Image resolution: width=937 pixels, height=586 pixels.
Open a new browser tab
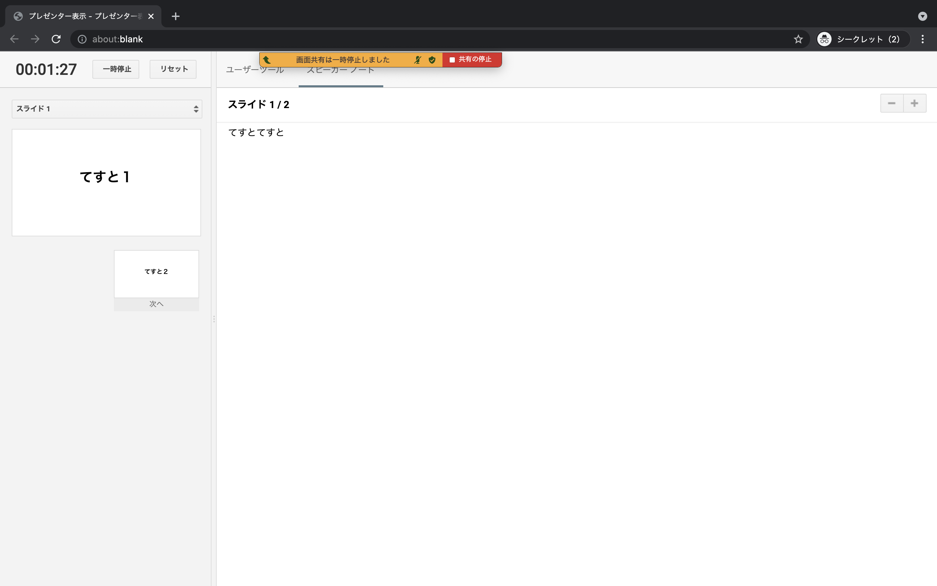(175, 16)
